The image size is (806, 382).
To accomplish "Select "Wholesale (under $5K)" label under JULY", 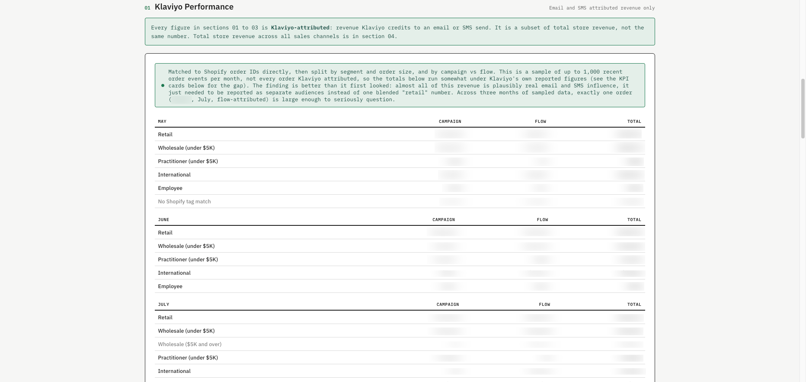I will tap(186, 331).
